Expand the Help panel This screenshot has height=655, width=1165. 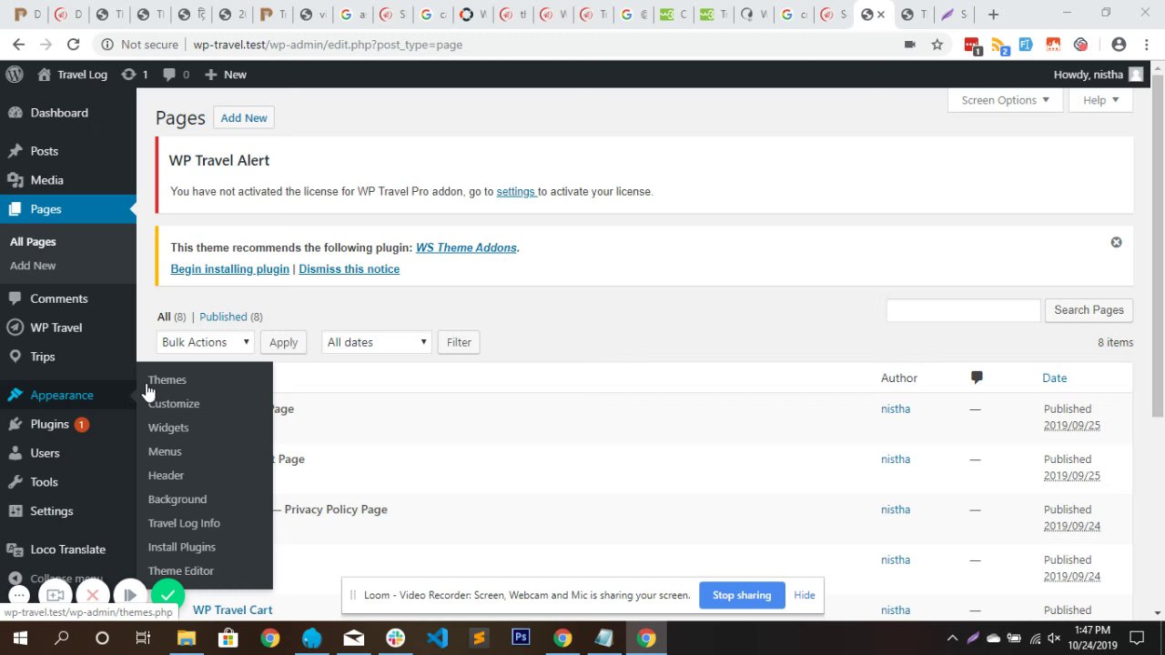tap(1100, 100)
